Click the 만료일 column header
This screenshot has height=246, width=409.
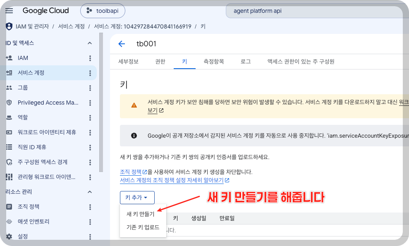pyautogui.click(x=227, y=218)
